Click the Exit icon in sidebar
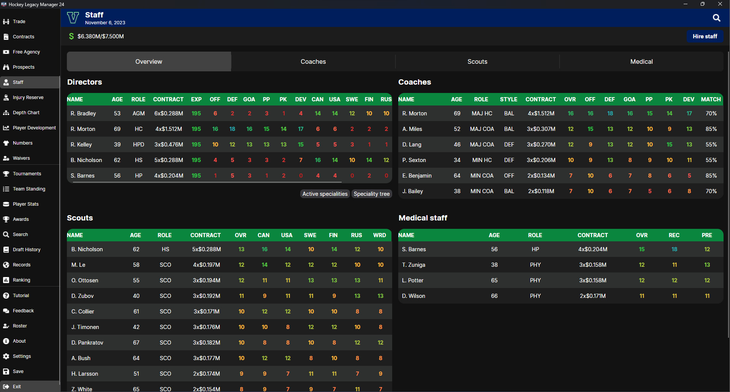The width and height of the screenshot is (730, 392). [x=6, y=387]
